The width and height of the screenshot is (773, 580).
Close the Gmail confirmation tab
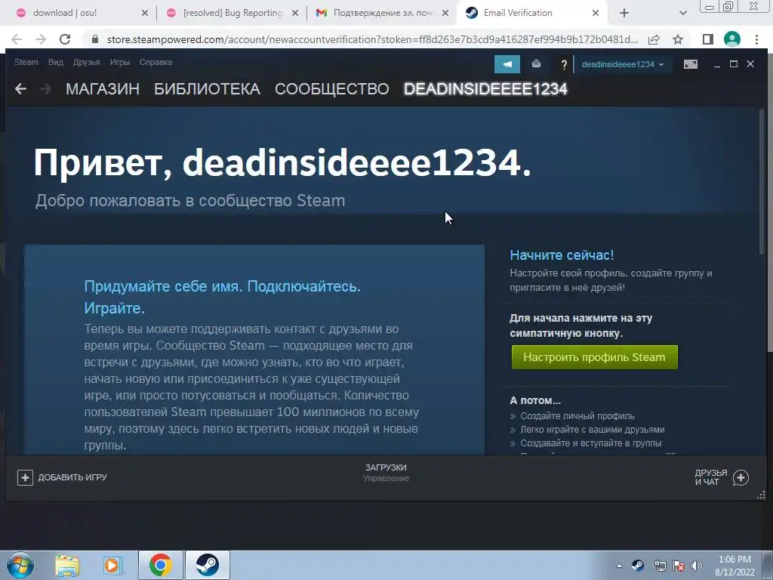coord(445,13)
